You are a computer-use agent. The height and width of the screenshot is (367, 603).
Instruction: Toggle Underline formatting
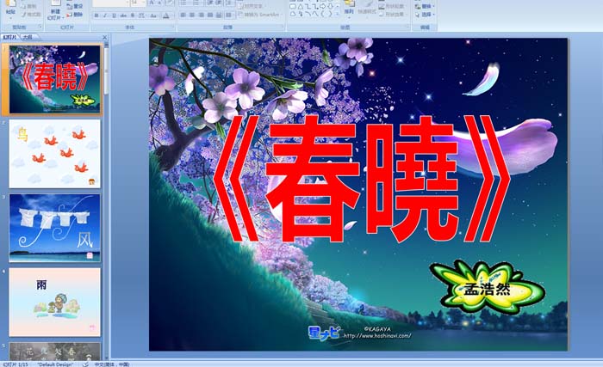(114, 15)
